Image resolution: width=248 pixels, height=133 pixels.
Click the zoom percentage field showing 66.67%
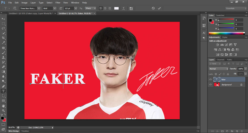point(12,127)
